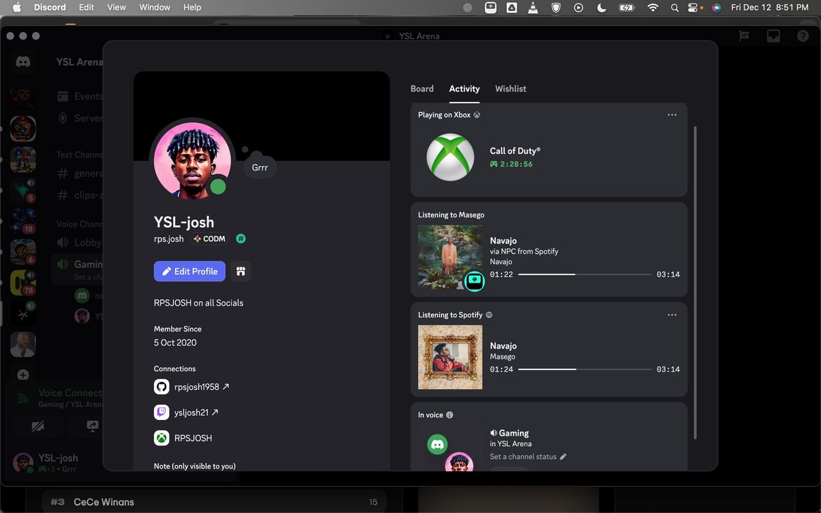Screen dimensions: 821x513
Task: Click the Xbox logo activity image
Action: [x=450, y=157]
